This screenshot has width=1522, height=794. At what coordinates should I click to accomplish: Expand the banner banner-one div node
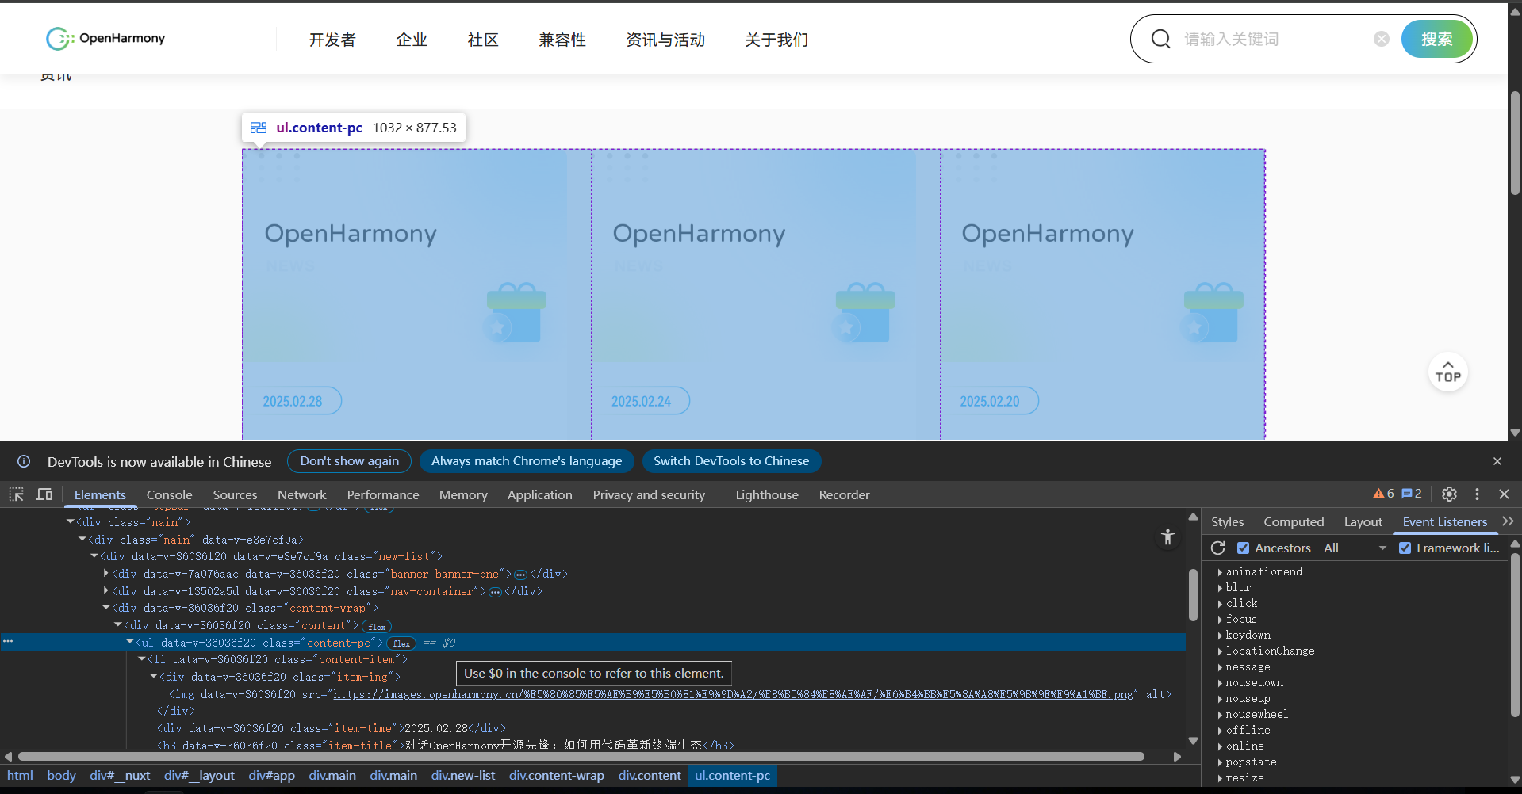pos(106,574)
